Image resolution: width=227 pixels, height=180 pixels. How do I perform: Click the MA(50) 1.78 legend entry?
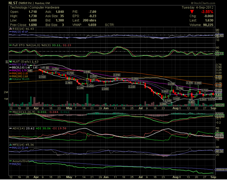click(x=19, y=70)
